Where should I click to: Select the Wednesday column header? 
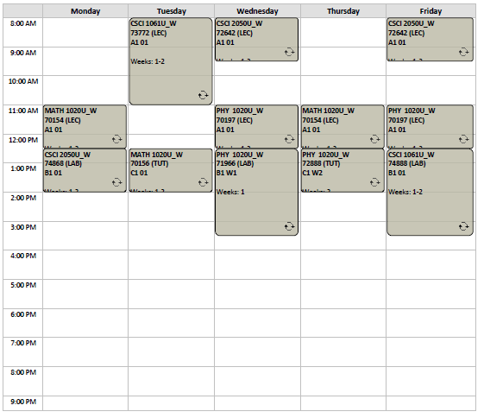(x=257, y=11)
